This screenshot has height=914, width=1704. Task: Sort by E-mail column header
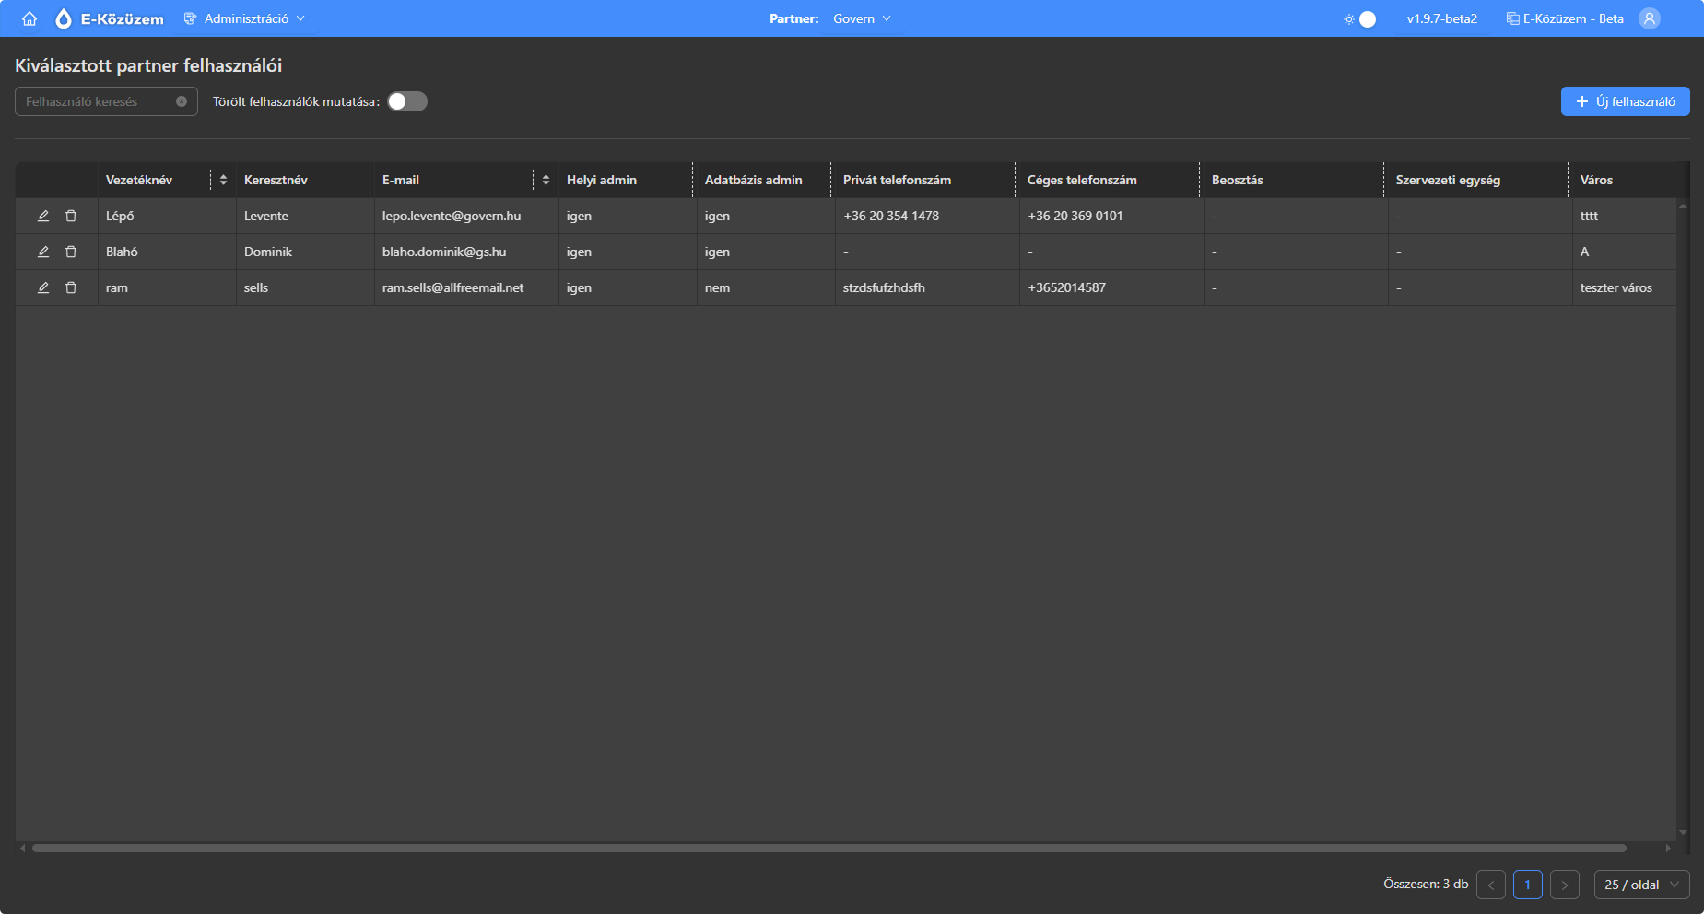pos(546,180)
